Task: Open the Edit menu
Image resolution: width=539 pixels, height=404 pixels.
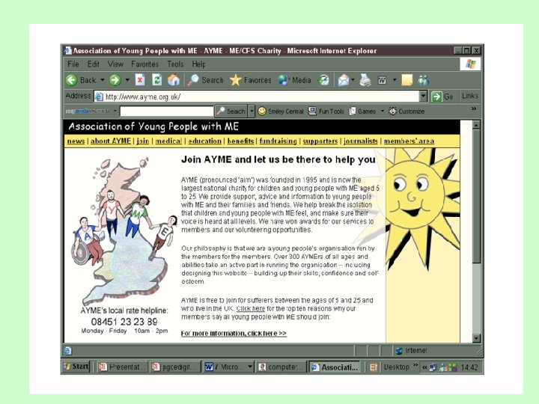Action: 93,64
